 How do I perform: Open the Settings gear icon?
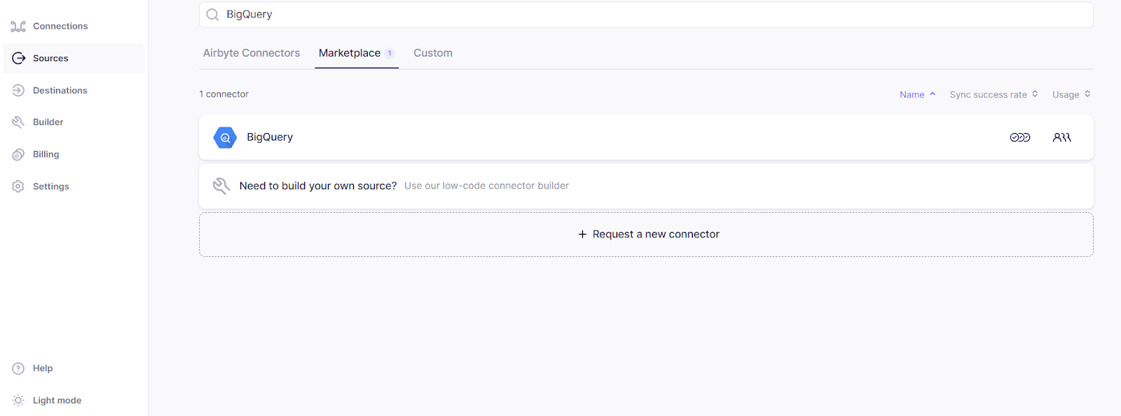point(18,186)
